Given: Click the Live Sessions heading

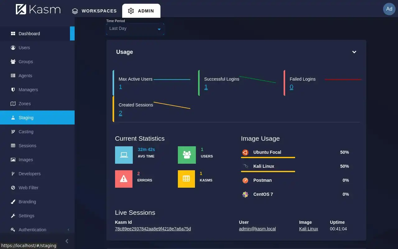Looking at the screenshot, I should pos(135,213).
